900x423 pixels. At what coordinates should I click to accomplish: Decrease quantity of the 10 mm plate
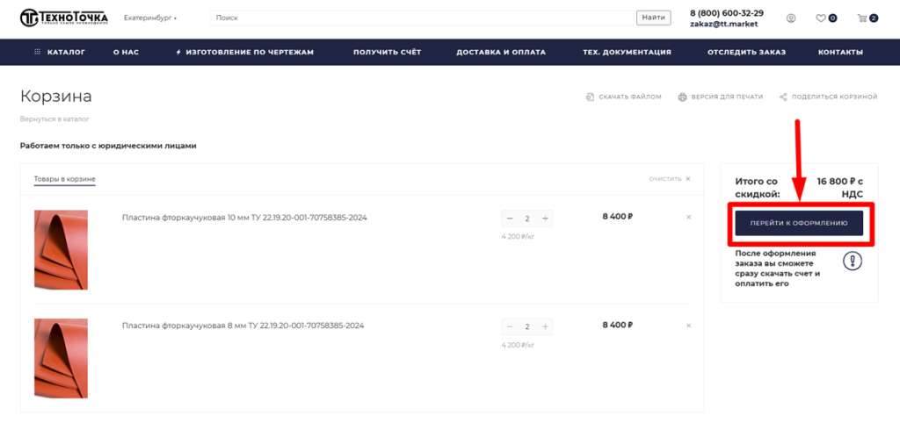tap(510, 219)
